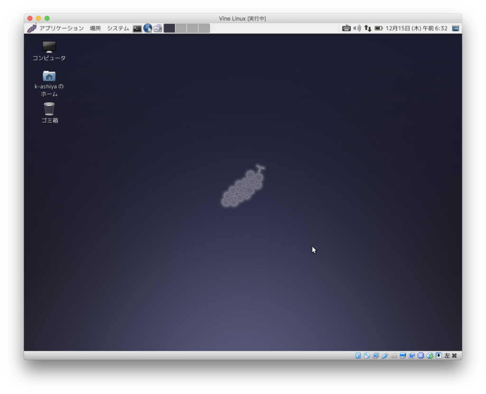Click the VirtualBox display settings icon

coord(402,355)
